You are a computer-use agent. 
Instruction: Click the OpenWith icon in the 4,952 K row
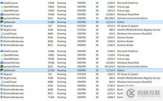coord(2,11)
